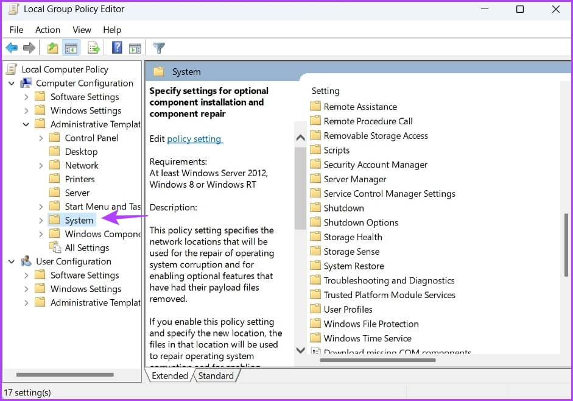Screen dimensions: 573x401
Task: Click the Desktop folder icon in tree
Action: click(x=54, y=151)
